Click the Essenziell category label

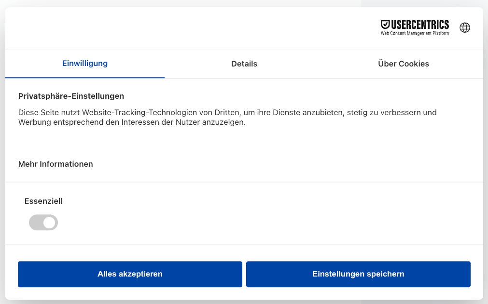click(43, 201)
